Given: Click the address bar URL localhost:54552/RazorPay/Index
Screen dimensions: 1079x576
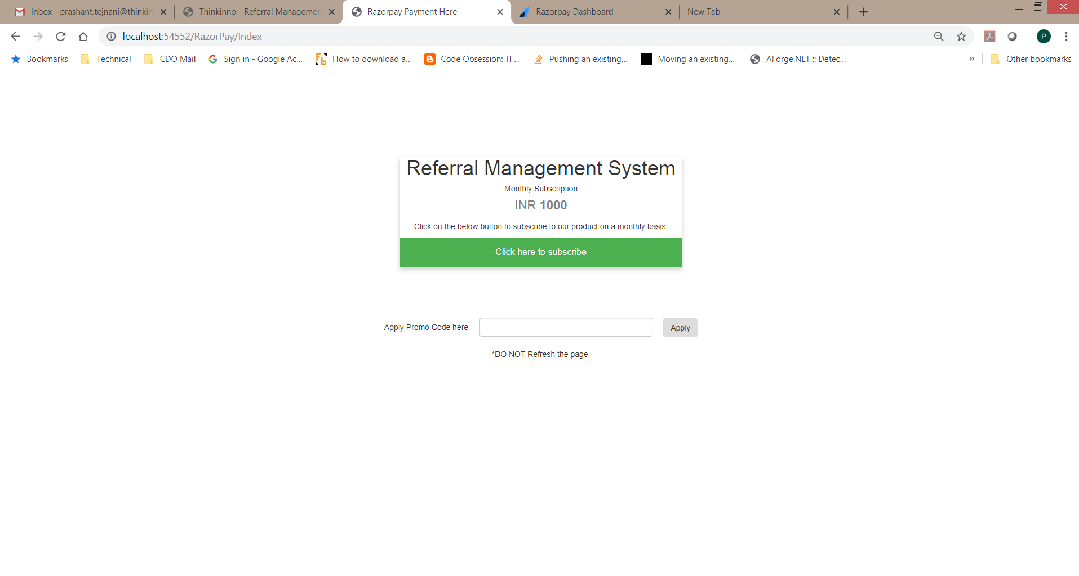Looking at the screenshot, I should [192, 37].
